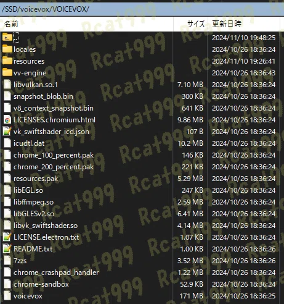284x304 pixels.
Task: Click the 9.86 MB size value
Action: [x=190, y=120]
